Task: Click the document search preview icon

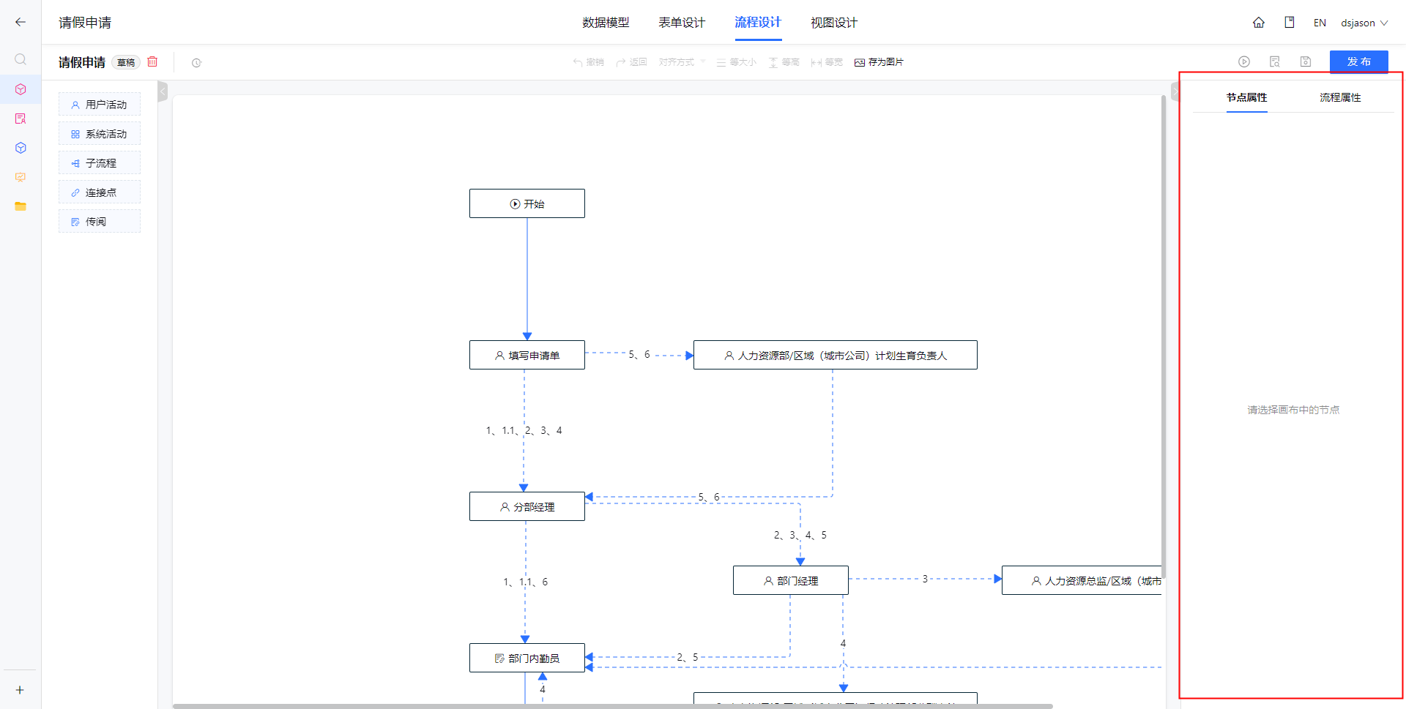Action: pos(1275,61)
